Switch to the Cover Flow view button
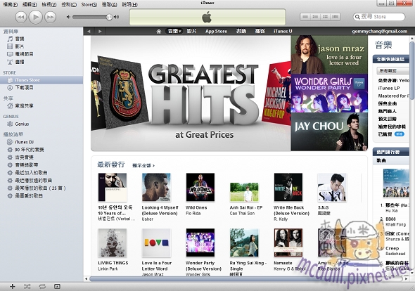 (x=335, y=17)
